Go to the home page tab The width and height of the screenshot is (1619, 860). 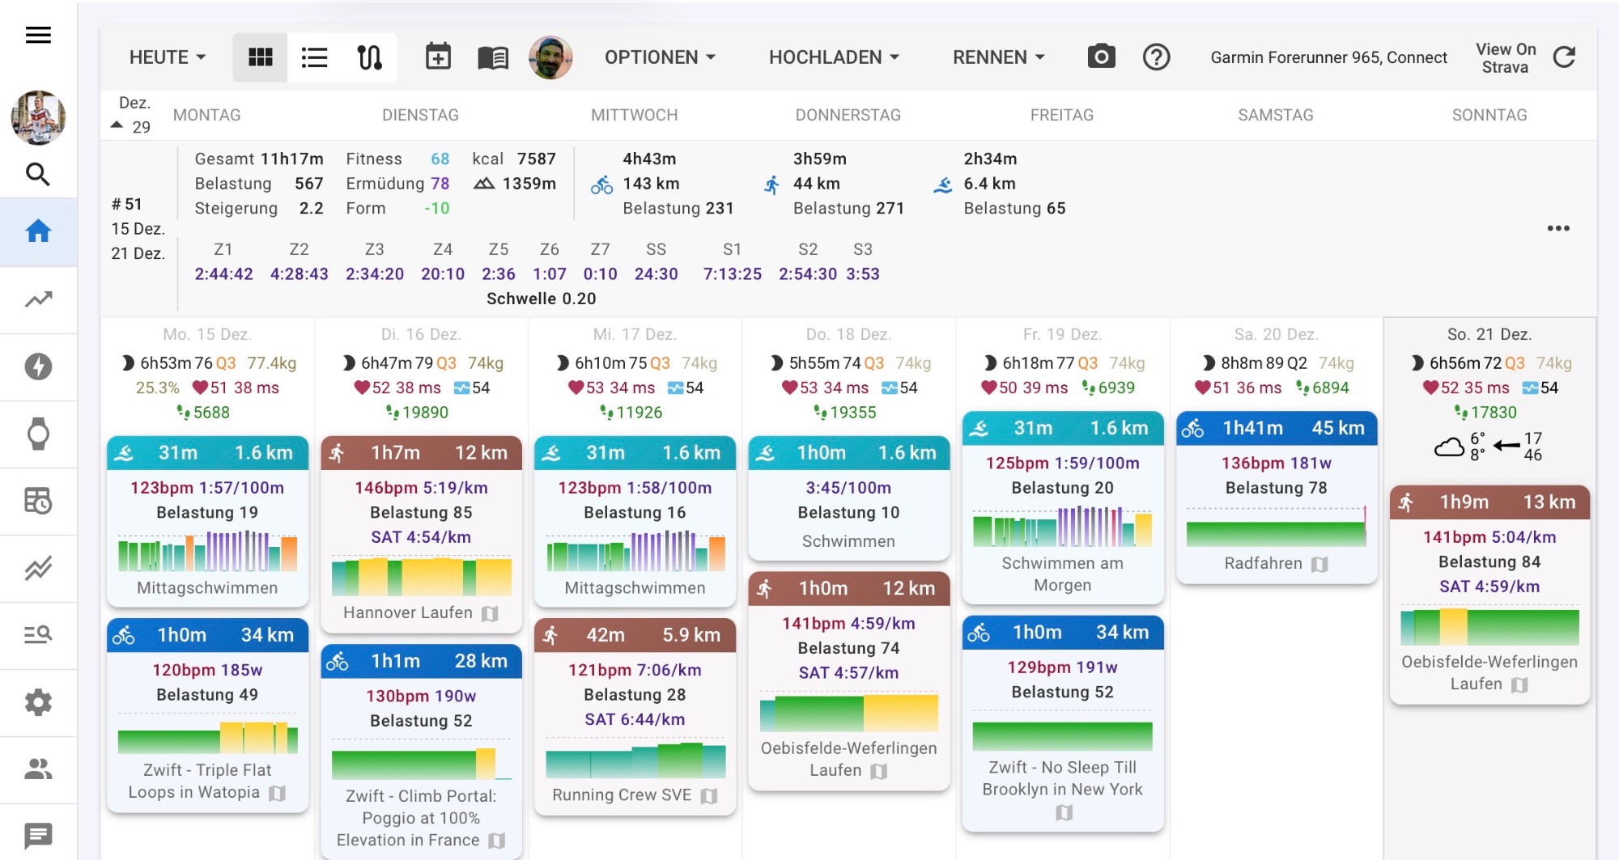tap(38, 231)
